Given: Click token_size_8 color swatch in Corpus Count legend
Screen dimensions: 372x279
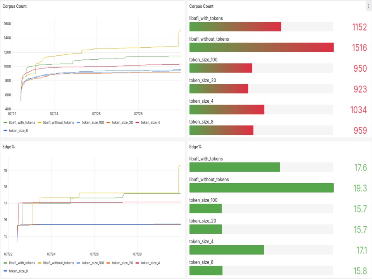Looking at the screenshot, I should tap(5, 131).
